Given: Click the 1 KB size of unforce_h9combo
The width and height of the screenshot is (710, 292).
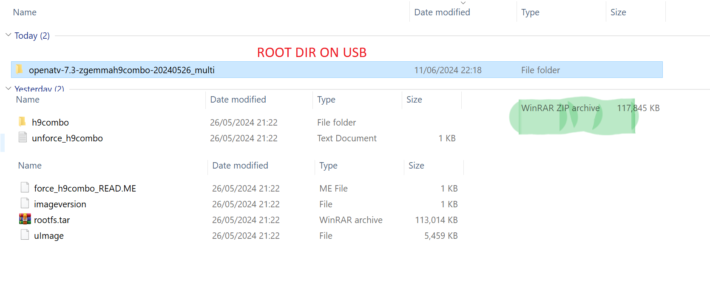Looking at the screenshot, I should tap(447, 138).
